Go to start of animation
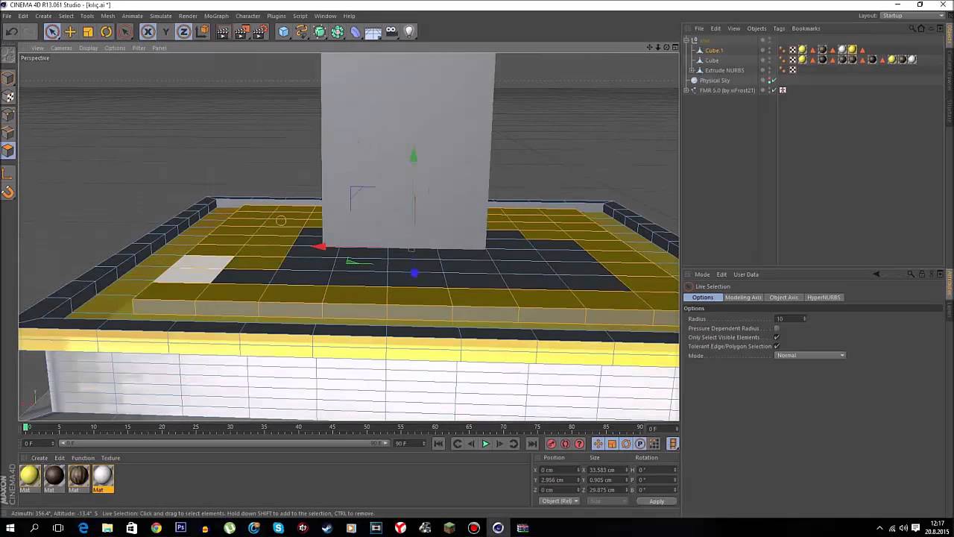 point(438,444)
